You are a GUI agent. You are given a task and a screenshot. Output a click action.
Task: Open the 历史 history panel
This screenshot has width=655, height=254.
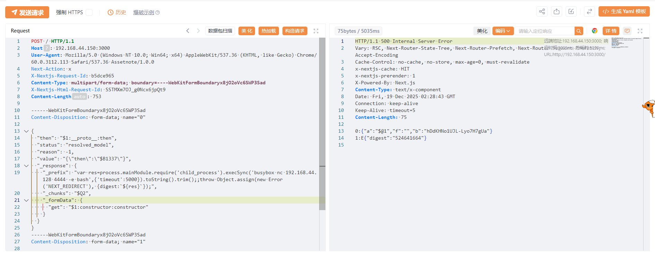point(117,12)
